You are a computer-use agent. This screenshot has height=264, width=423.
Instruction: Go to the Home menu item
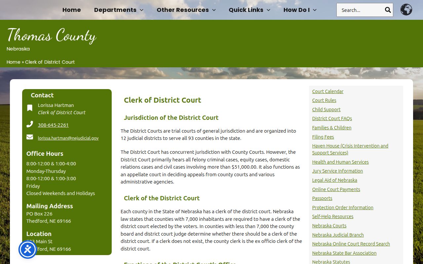72,10
